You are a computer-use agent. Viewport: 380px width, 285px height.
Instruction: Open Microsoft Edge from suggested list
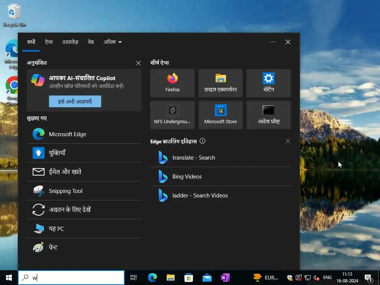tap(84, 134)
